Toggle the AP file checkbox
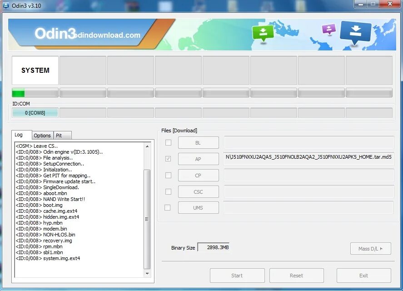 (168, 159)
